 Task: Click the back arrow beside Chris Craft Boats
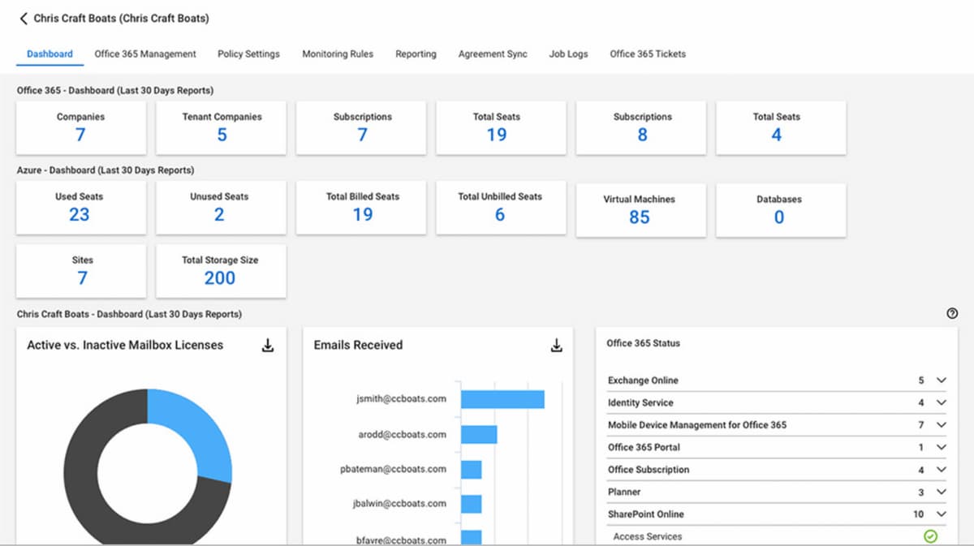(24, 18)
